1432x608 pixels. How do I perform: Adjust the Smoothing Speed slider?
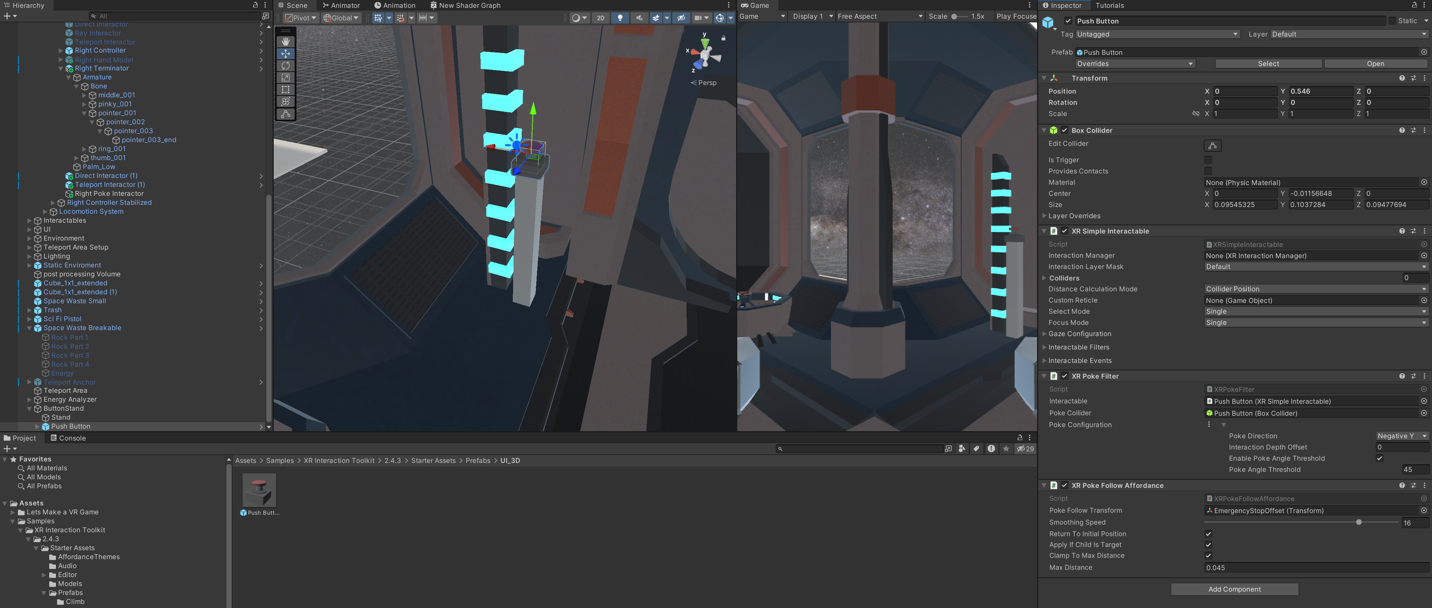pos(1358,522)
